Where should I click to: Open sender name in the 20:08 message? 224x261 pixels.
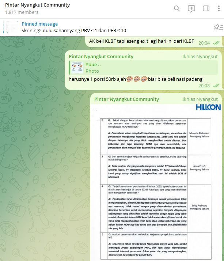pyautogui.click(x=101, y=56)
